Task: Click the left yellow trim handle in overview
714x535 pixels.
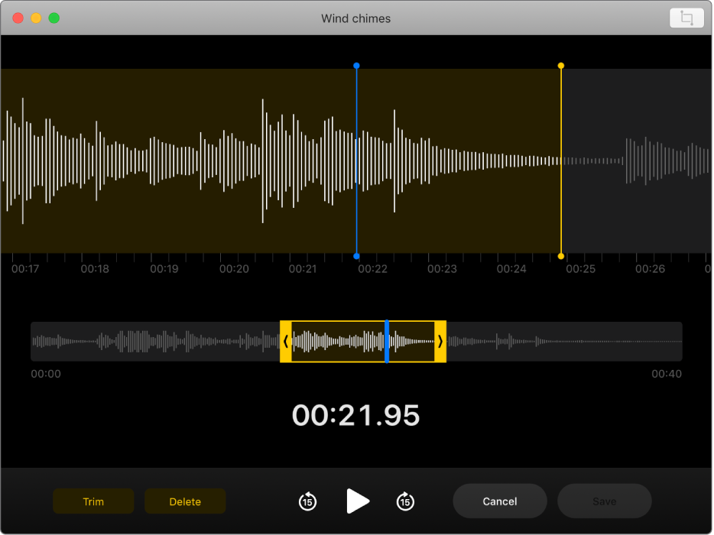Action: (x=285, y=342)
